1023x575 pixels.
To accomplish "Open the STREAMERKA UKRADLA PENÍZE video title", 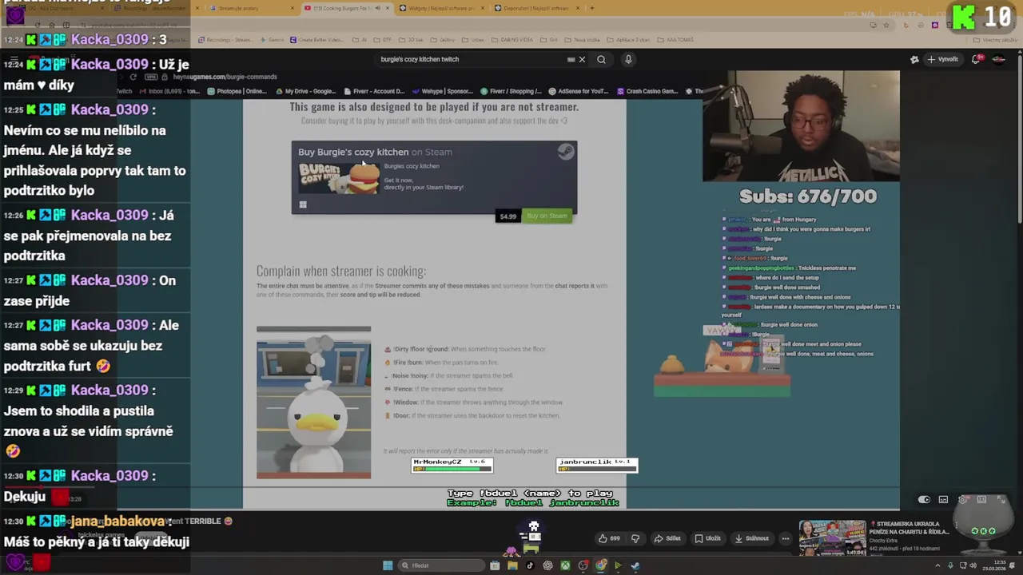I will coord(910,528).
